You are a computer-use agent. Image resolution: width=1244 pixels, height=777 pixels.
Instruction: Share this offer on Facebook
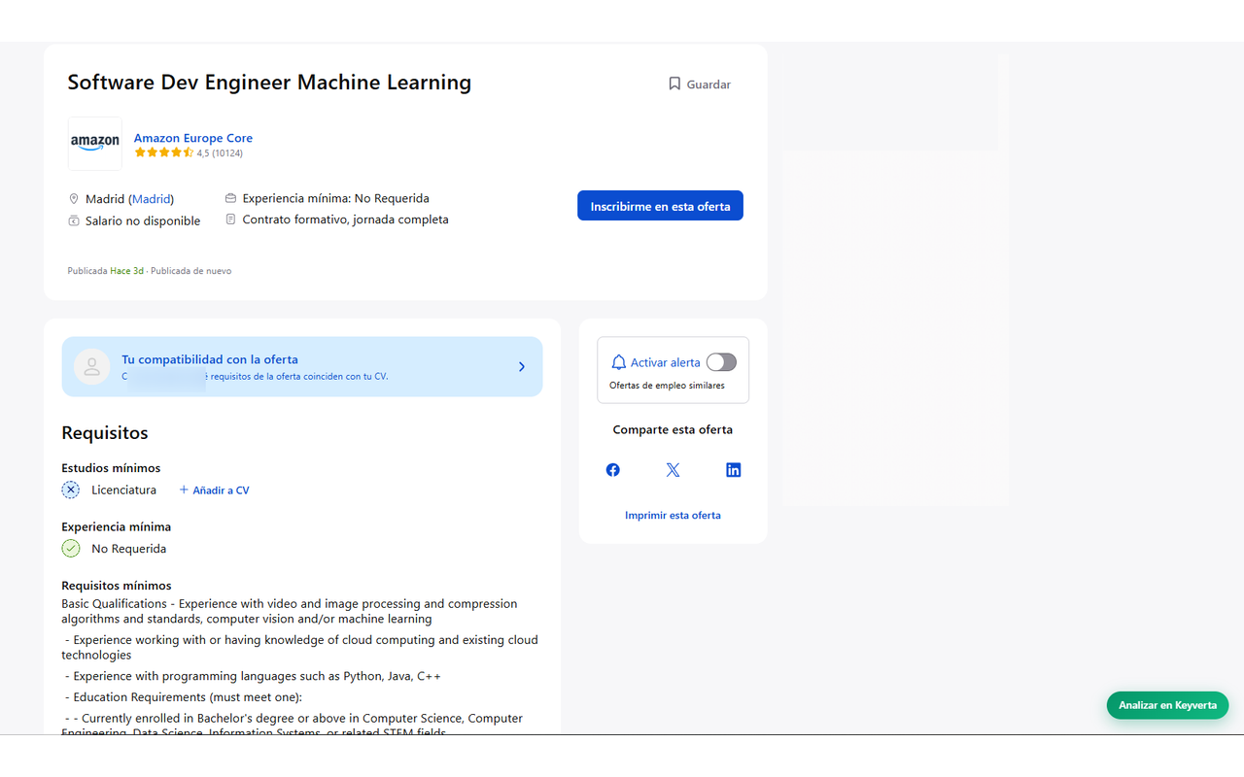(613, 470)
